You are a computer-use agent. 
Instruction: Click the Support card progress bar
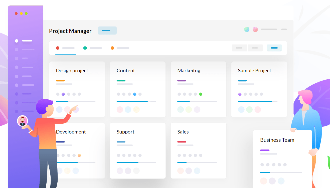(136, 162)
